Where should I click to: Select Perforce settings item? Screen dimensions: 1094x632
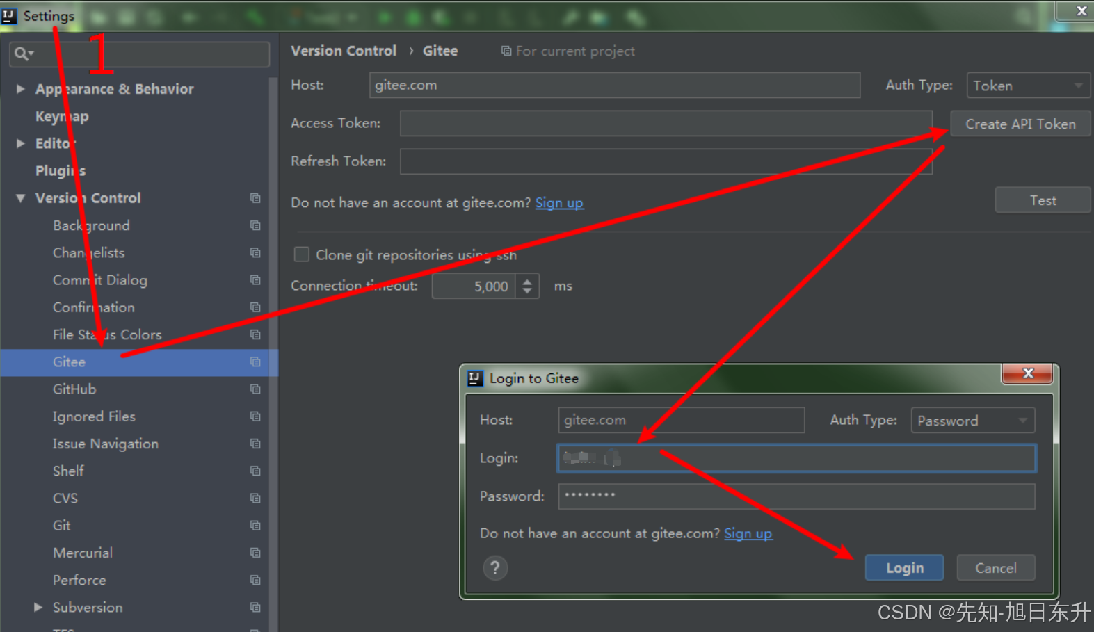click(79, 580)
